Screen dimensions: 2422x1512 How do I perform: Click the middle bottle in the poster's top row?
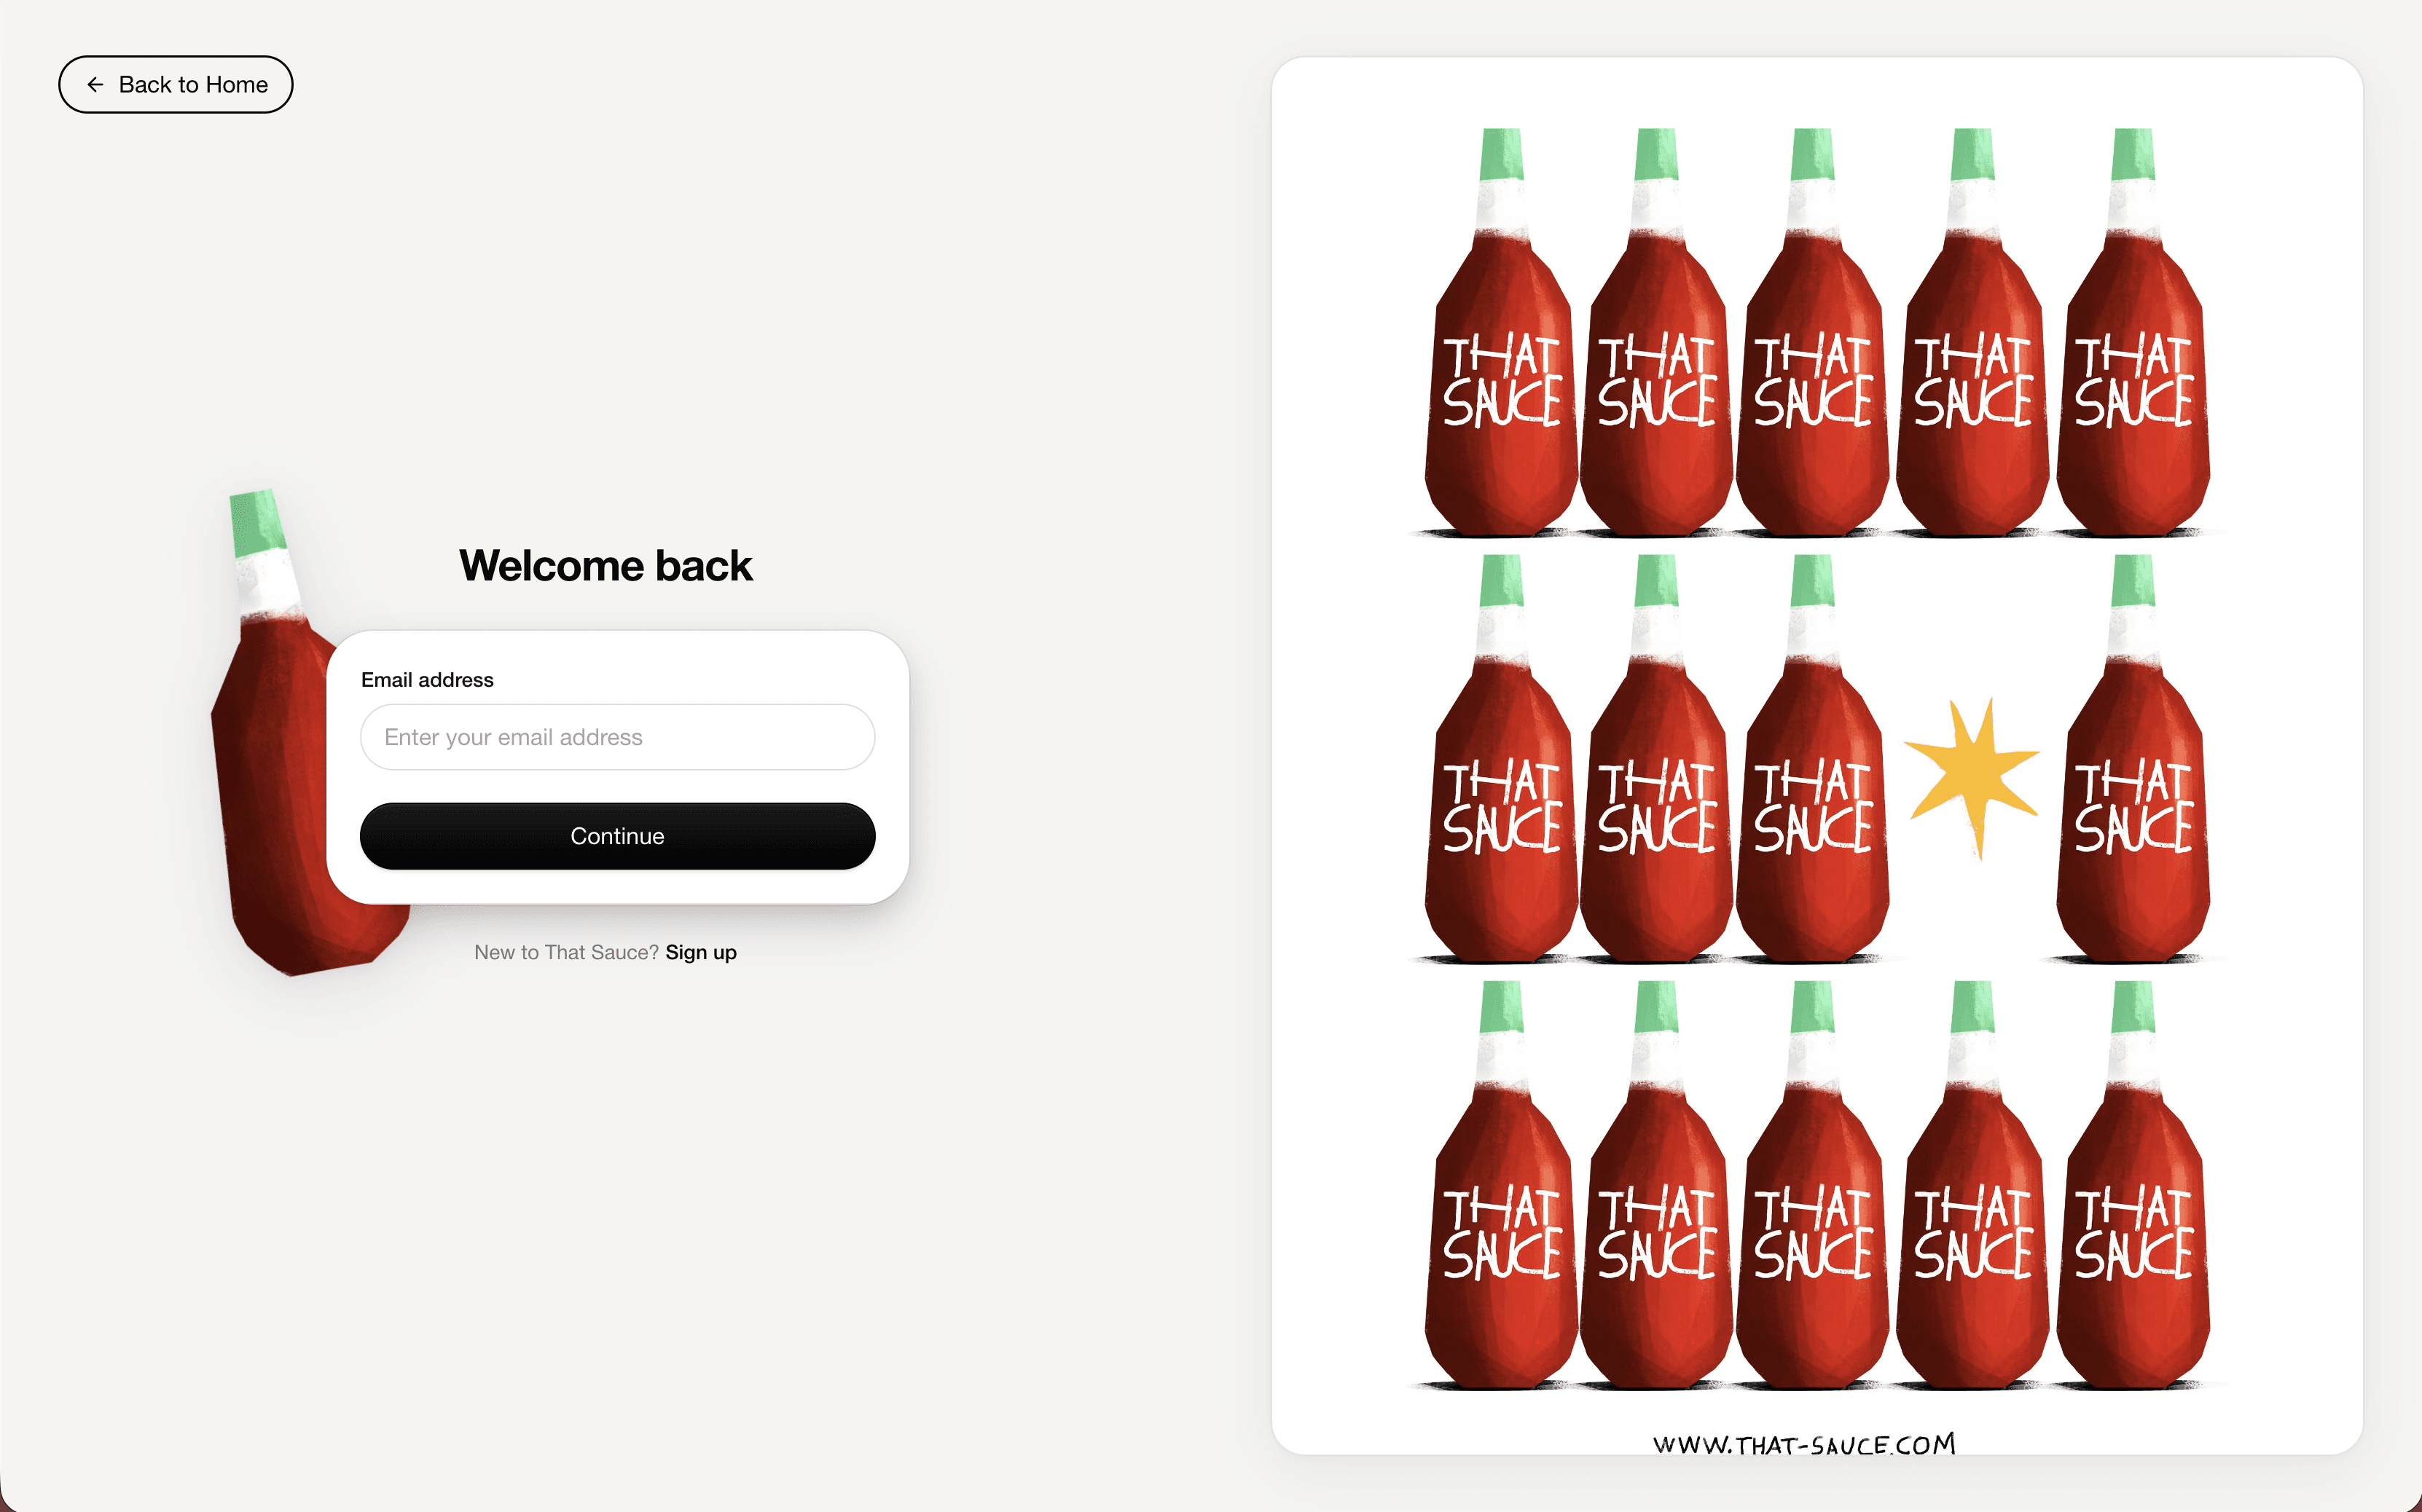point(1811,332)
